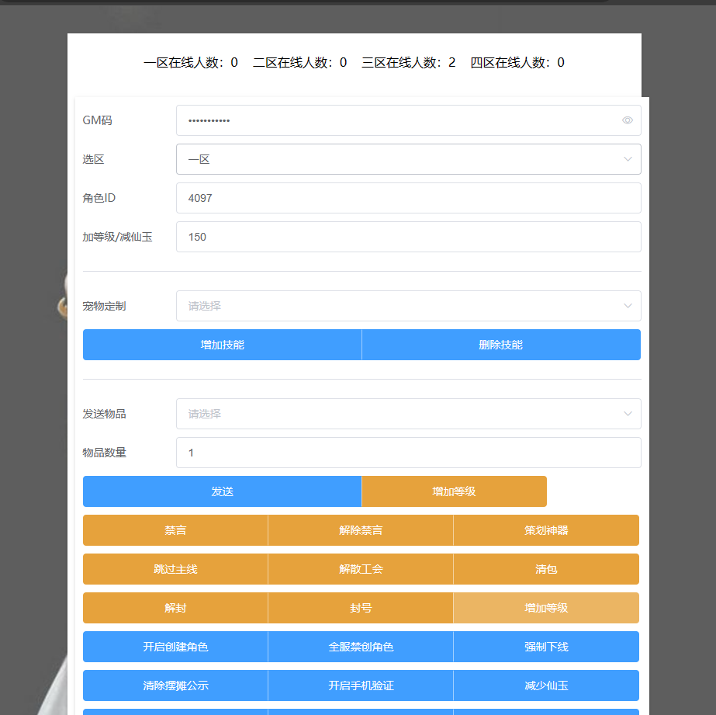Click the 减少仙玉 button
Viewport: 716px width, 715px height.
(546, 685)
